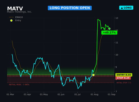Select the MATV ticker title
139x102 pixels.
[15, 9]
